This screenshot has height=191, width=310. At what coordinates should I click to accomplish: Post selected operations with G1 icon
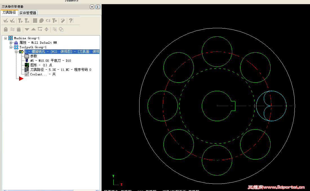point(48,21)
